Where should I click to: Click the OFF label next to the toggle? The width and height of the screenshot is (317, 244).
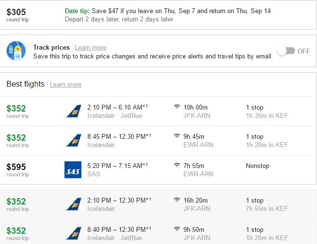tap(303, 51)
